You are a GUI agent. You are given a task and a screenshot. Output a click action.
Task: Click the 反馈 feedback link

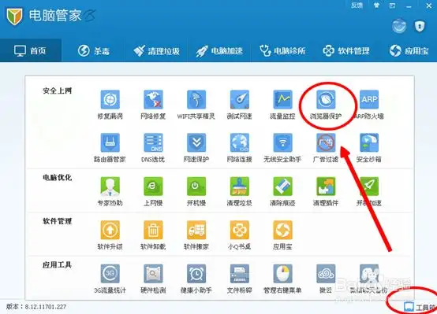point(357,6)
